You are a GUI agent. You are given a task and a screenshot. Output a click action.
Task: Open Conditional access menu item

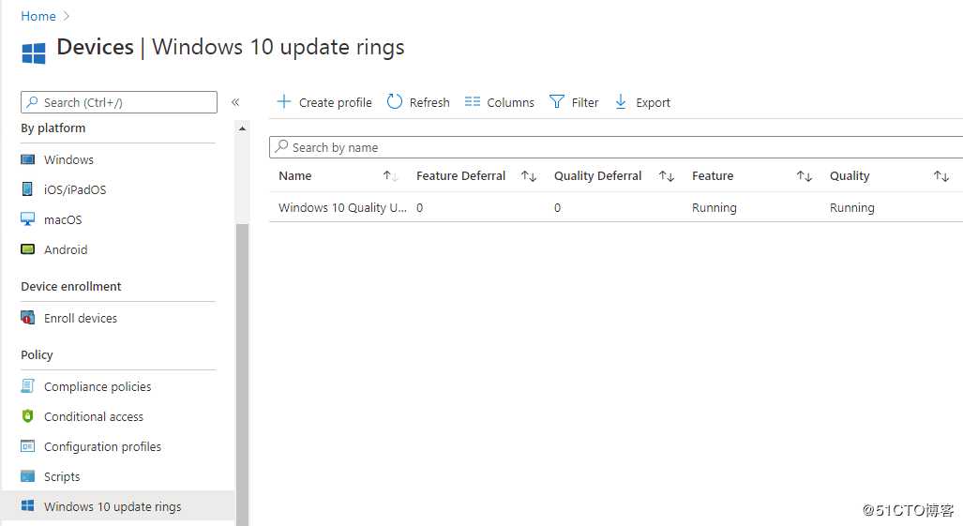click(x=94, y=416)
